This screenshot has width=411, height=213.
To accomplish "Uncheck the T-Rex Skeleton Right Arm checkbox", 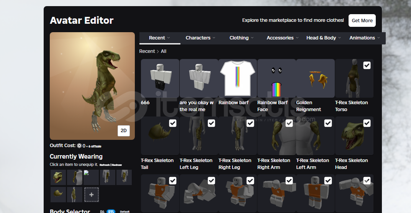I will pyautogui.click(x=289, y=123).
